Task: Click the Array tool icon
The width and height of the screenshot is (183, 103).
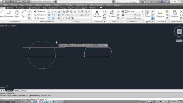Action: click(53, 18)
